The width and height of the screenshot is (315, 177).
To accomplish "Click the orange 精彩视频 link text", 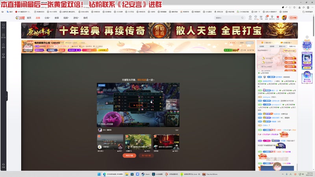I will [142, 80].
